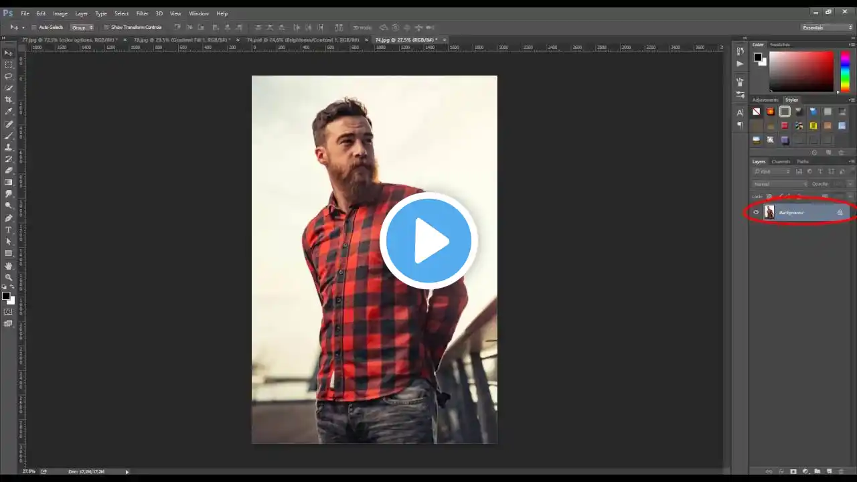The width and height of the screenshot is (857, 482).
Task: Hide the Background layer with eye icon
Action: [757, 213]
